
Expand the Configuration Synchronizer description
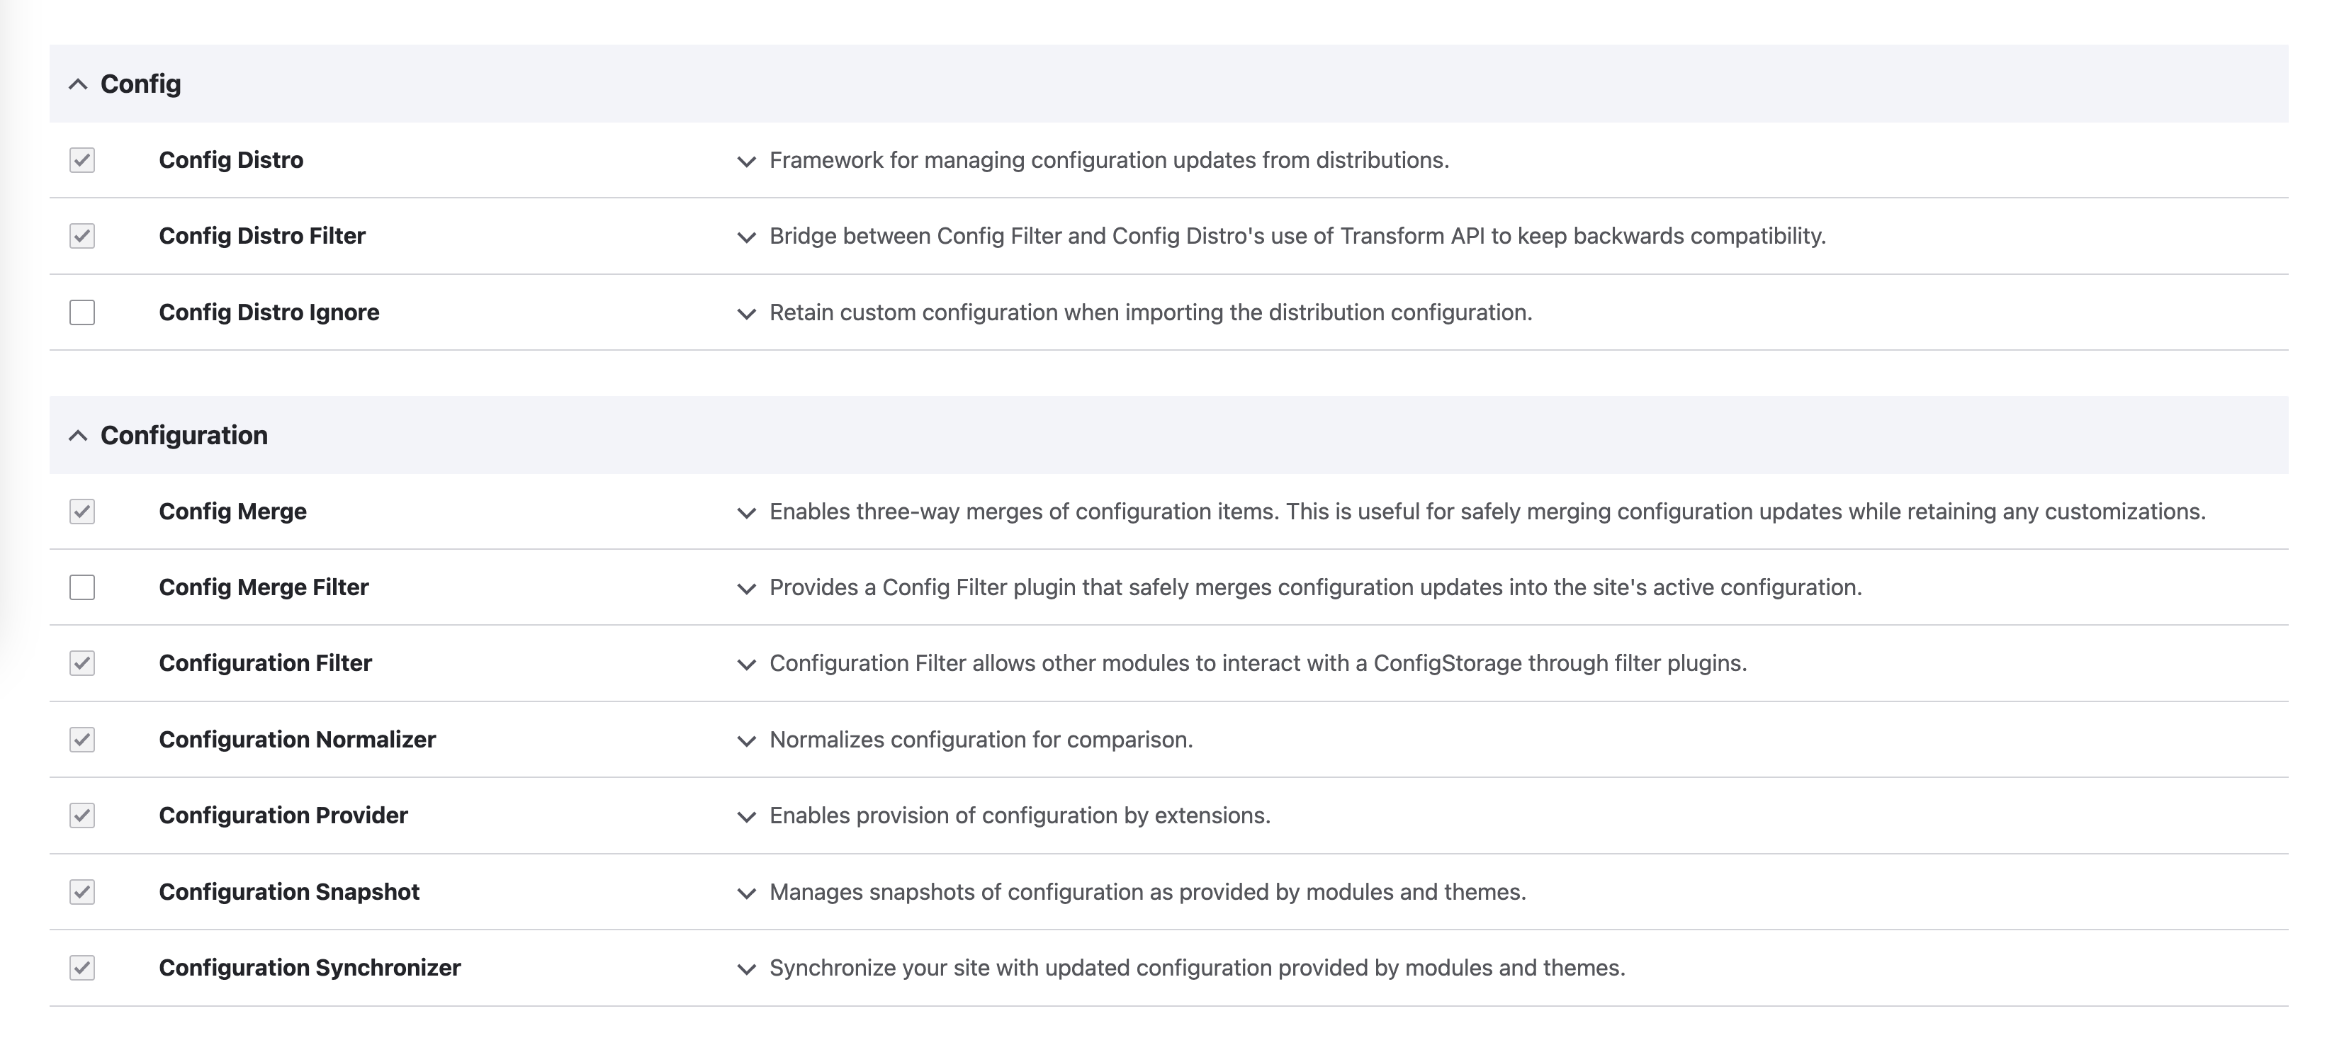click(746, 968)
